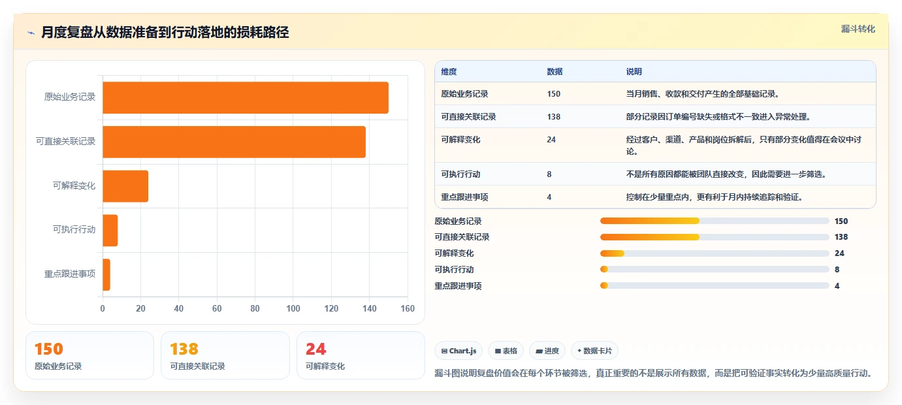Click the 月度复盘 title text
The height and width of the screenshot is (405, 902).
(165, 32)
